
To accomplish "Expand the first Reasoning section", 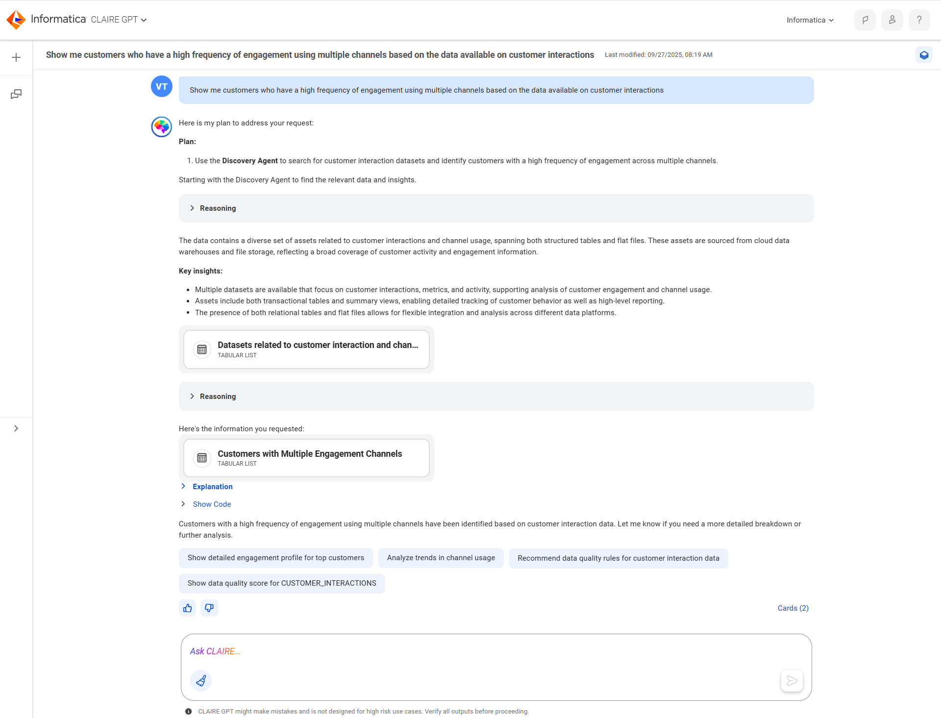I will point(496,208).
